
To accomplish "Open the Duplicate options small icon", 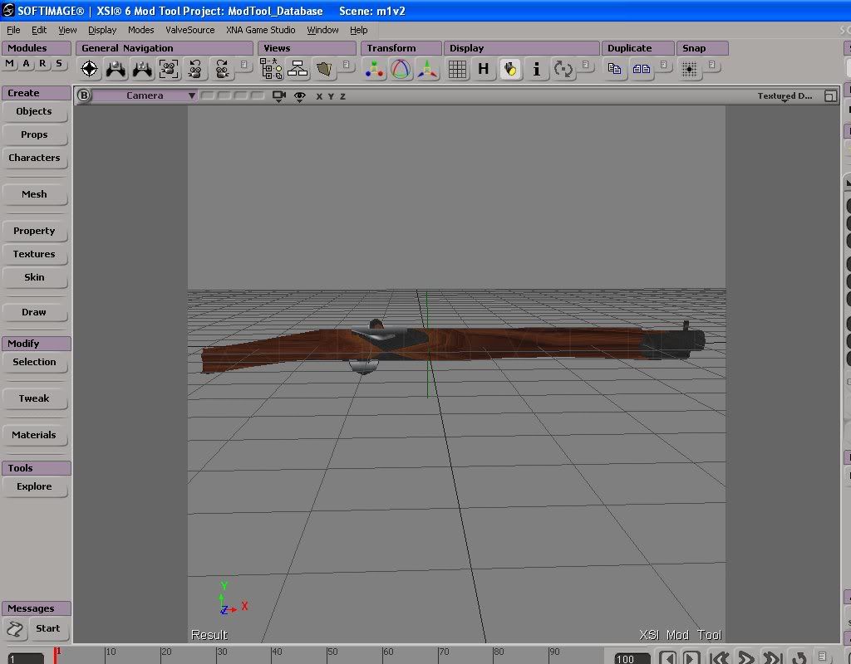I will click(x=663, y=65).
